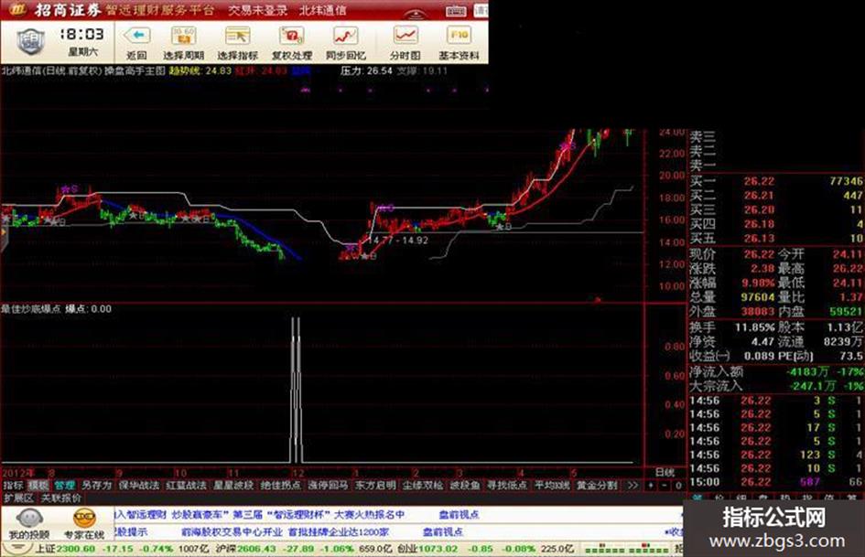Apply the 平均K线 template
This screenshot has width=865, height=557.
pyautogui.click(x=552, y=486)
